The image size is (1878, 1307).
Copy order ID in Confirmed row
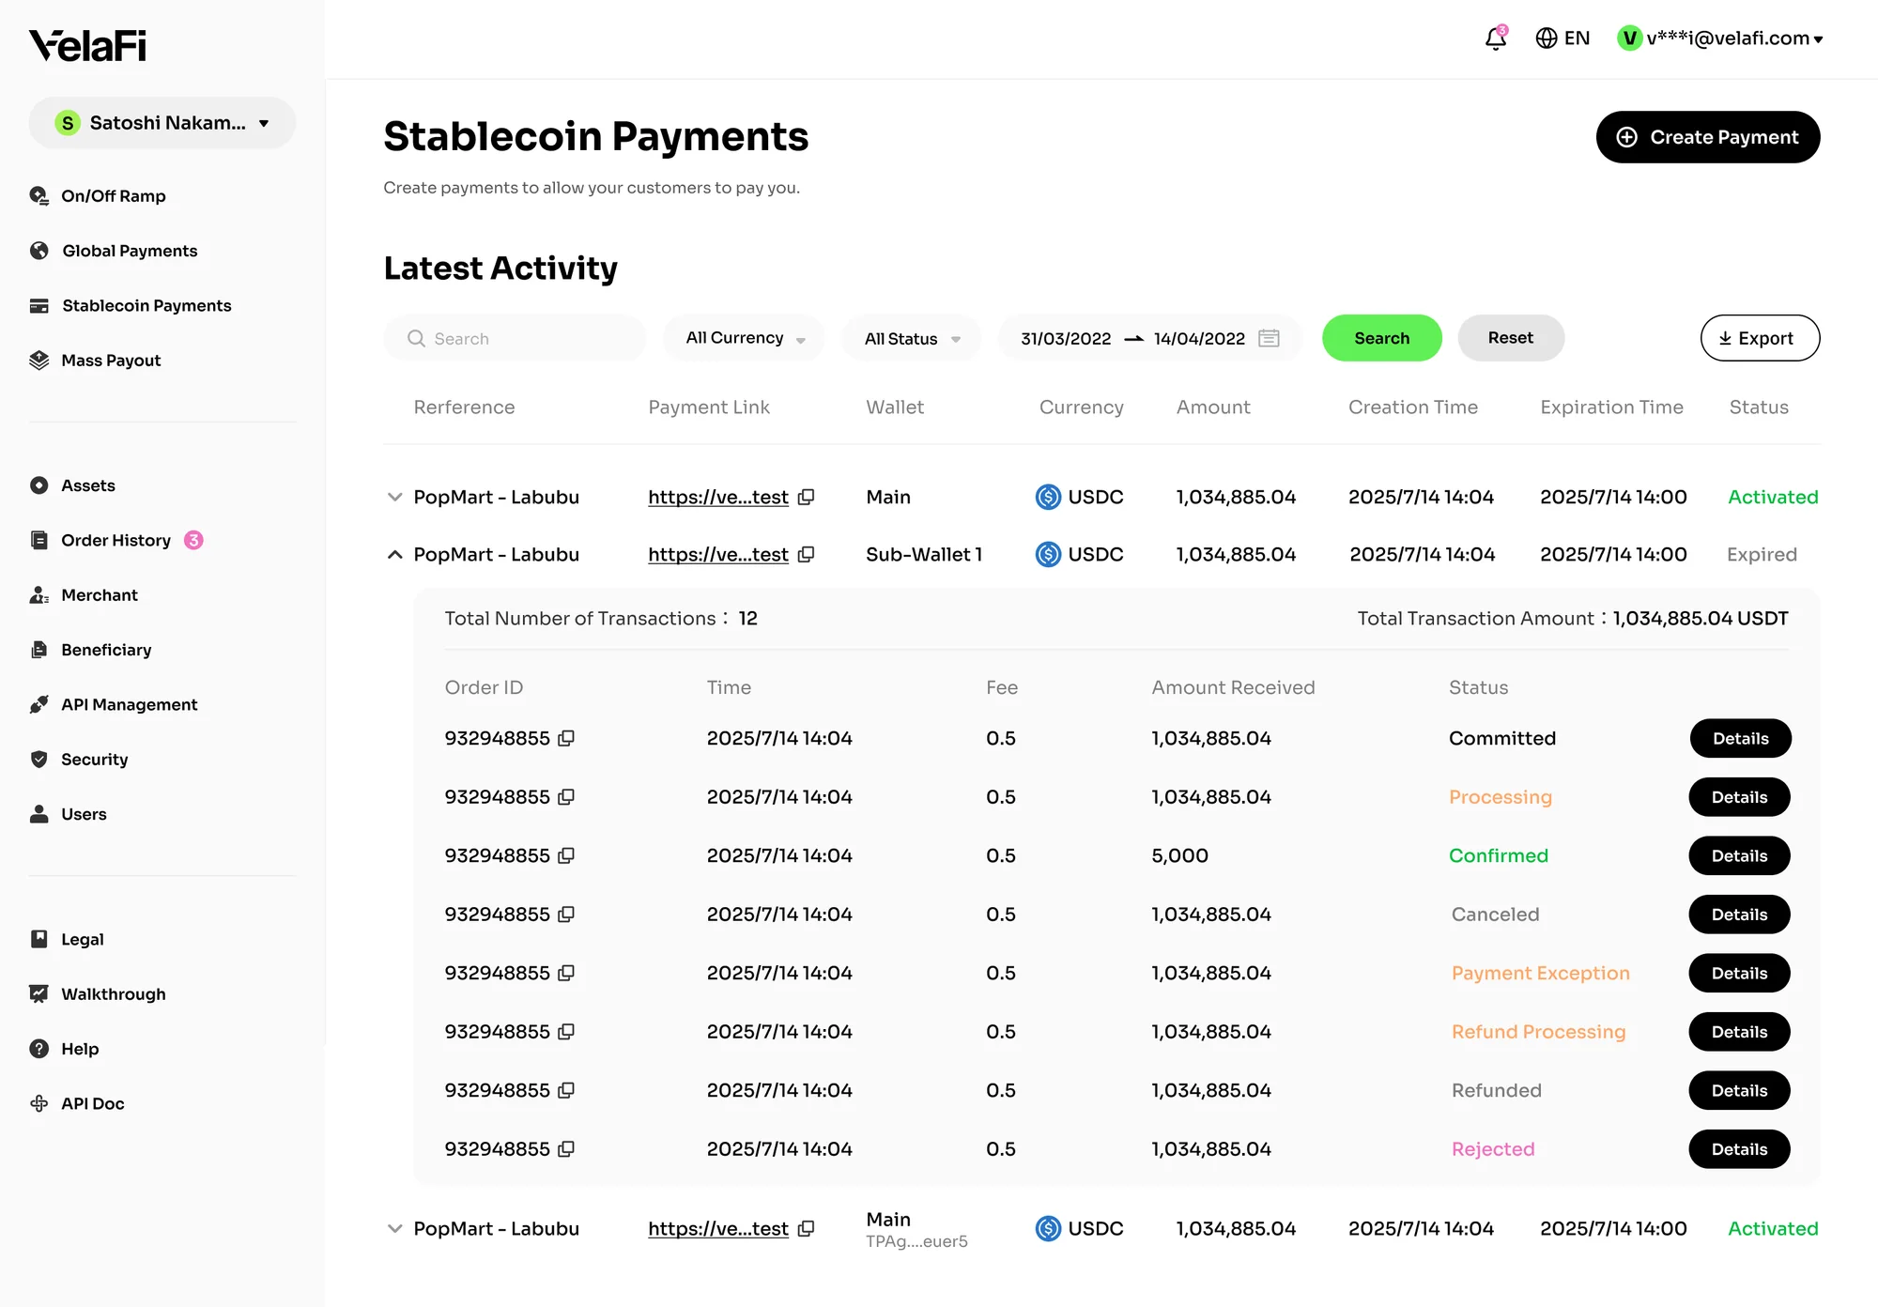click(x=566, y=856)
